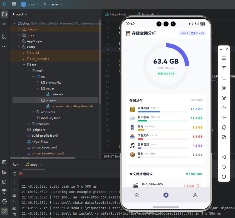Image resolution: width=235 pixels, height=218 pixels.
Task: Open GeneratedPluginRegistrant.ets file
Action: click(70, 106)
